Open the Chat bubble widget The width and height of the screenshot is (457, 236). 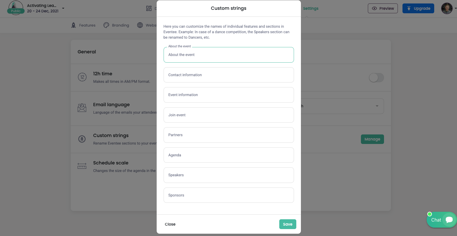click(442, 220)
